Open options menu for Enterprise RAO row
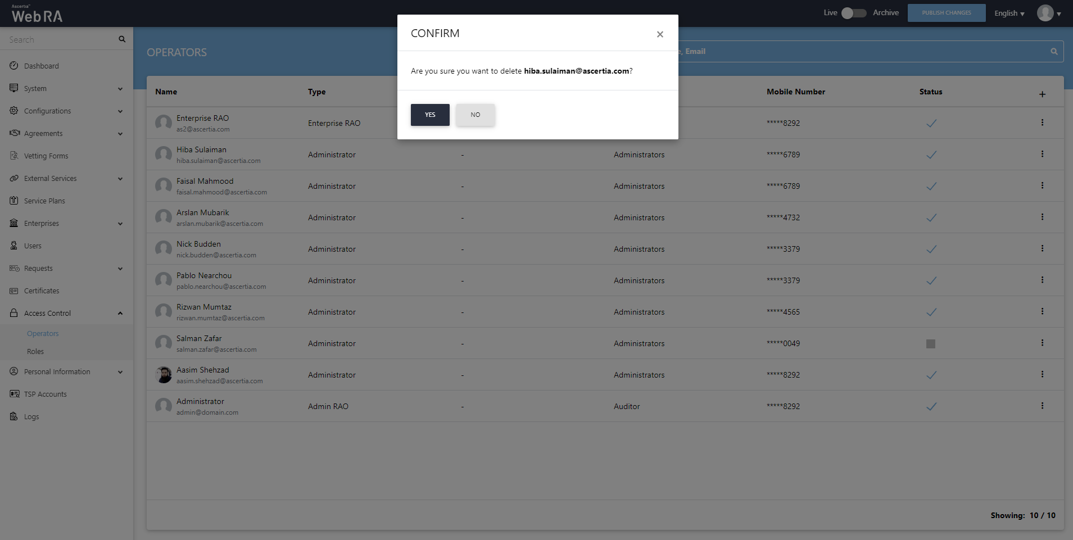Screen dimensions: 1073x540 [x=1042, y=122]
